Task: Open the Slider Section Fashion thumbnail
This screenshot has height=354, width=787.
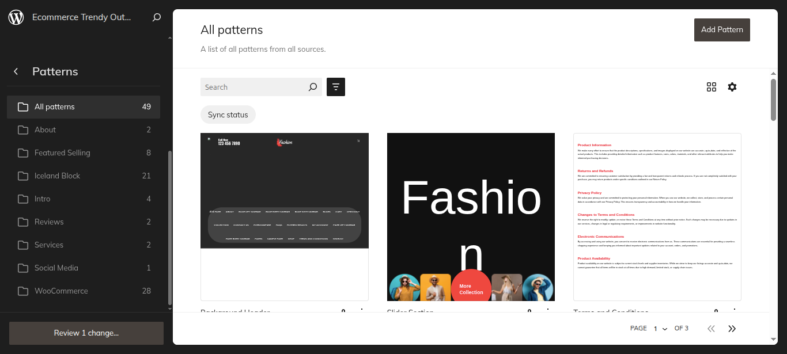Action: click(x=471, y=217)
